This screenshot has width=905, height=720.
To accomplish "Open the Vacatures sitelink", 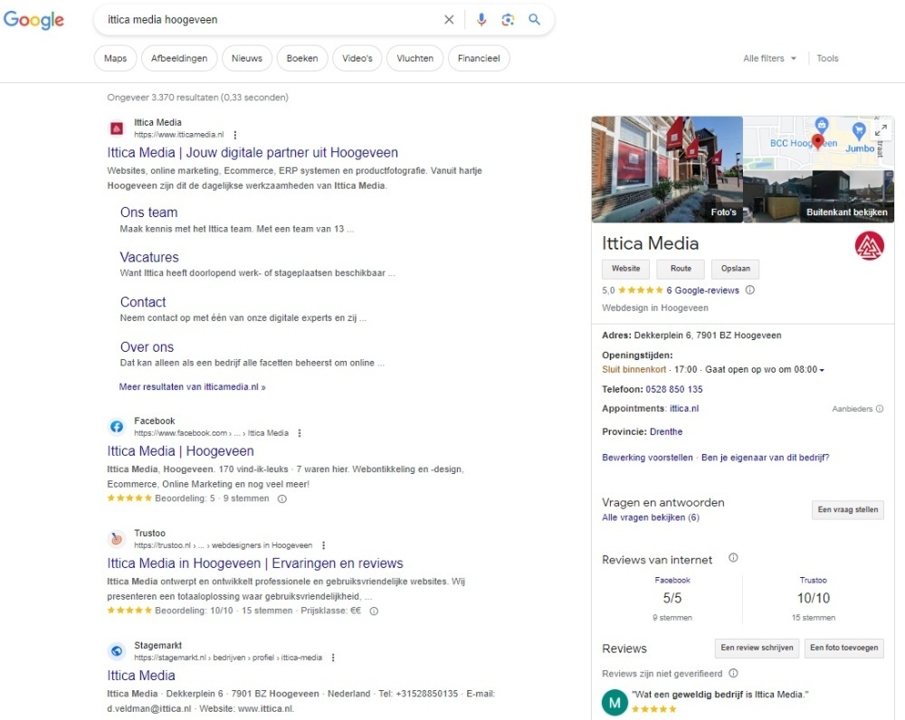I will click(149, 258).
